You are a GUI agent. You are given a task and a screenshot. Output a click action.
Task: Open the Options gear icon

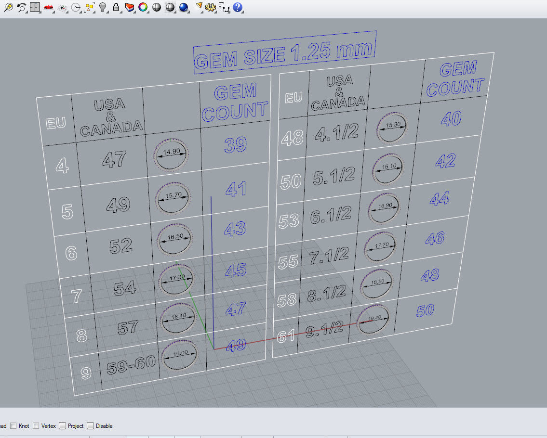210,7
